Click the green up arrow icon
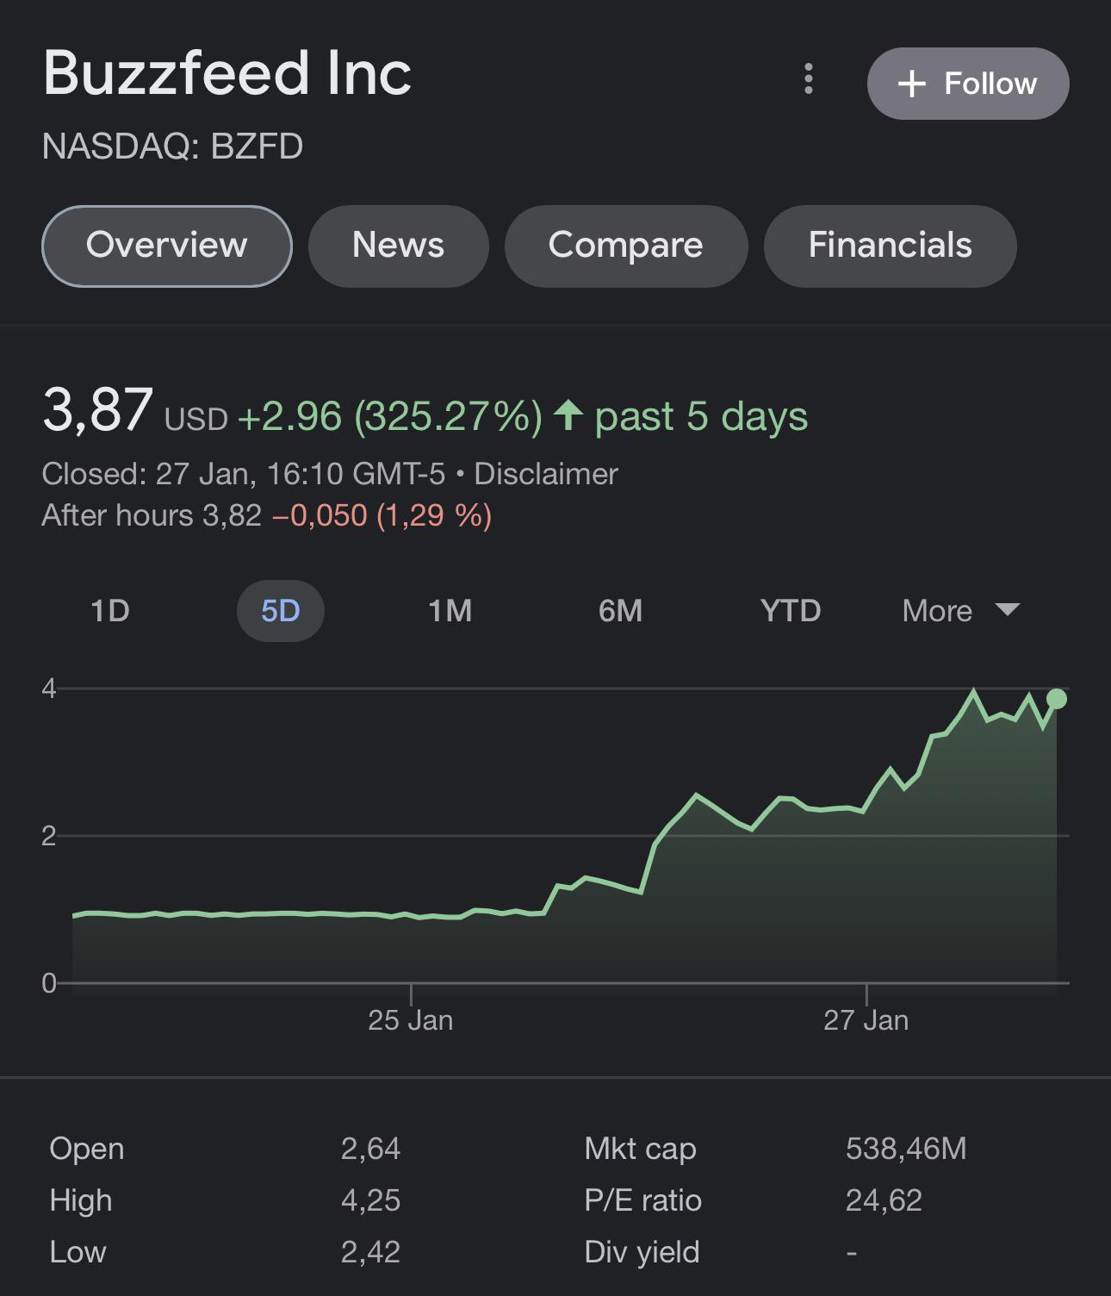Image resolution: width=1111 pixels, height=1296 pixels. click(x=568, y=415)
